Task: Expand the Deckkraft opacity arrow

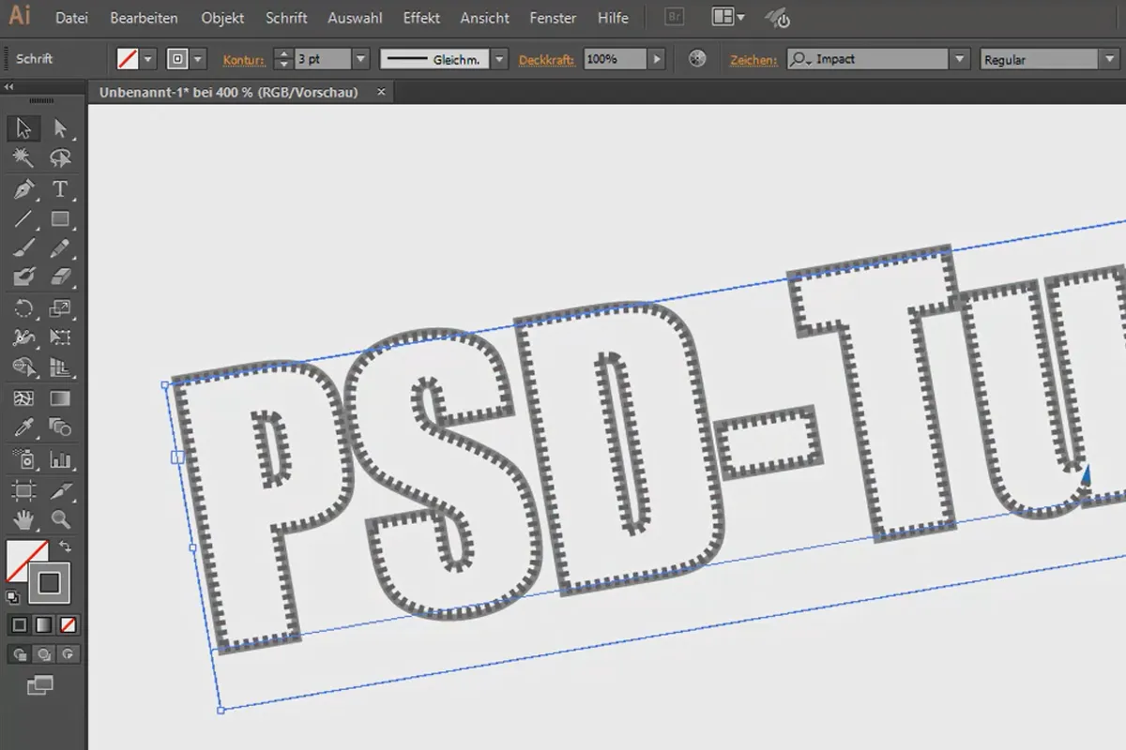Action: click(x=657, y=59)
